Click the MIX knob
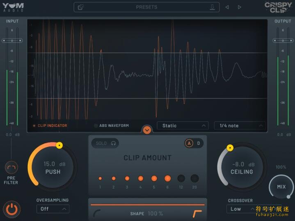 pos(281,187)
